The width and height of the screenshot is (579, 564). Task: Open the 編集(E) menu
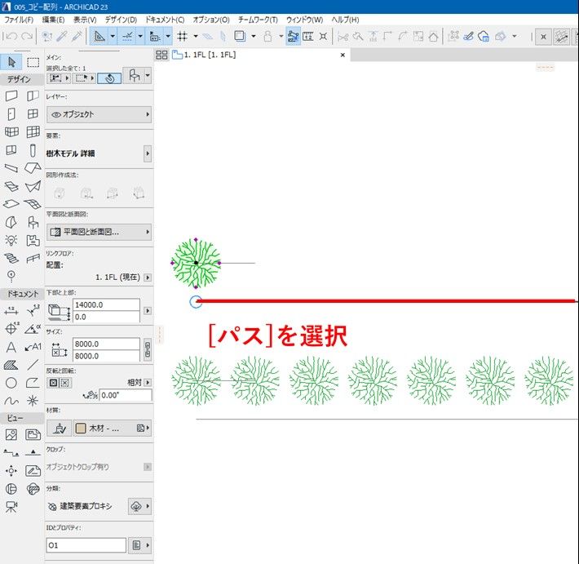click(54, 20)
